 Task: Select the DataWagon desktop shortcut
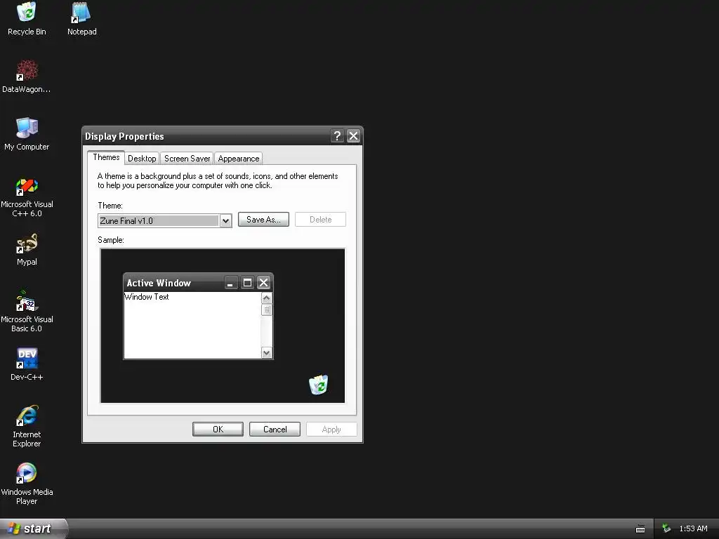(27, 76)
